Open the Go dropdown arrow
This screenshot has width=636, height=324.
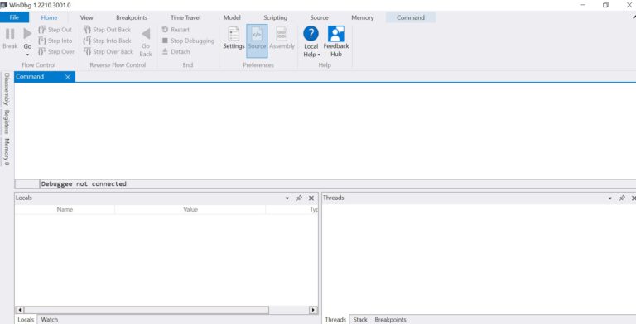[x=27, y=55]
